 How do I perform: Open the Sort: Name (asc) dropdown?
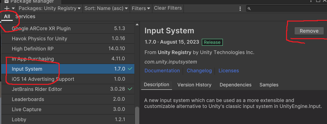106,8
